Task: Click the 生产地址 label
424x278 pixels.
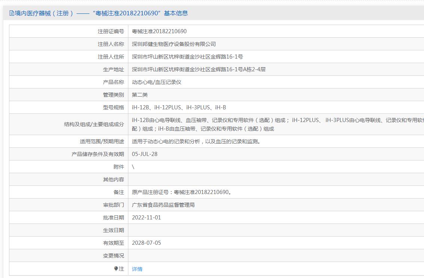Action: (x=113, y=69)
